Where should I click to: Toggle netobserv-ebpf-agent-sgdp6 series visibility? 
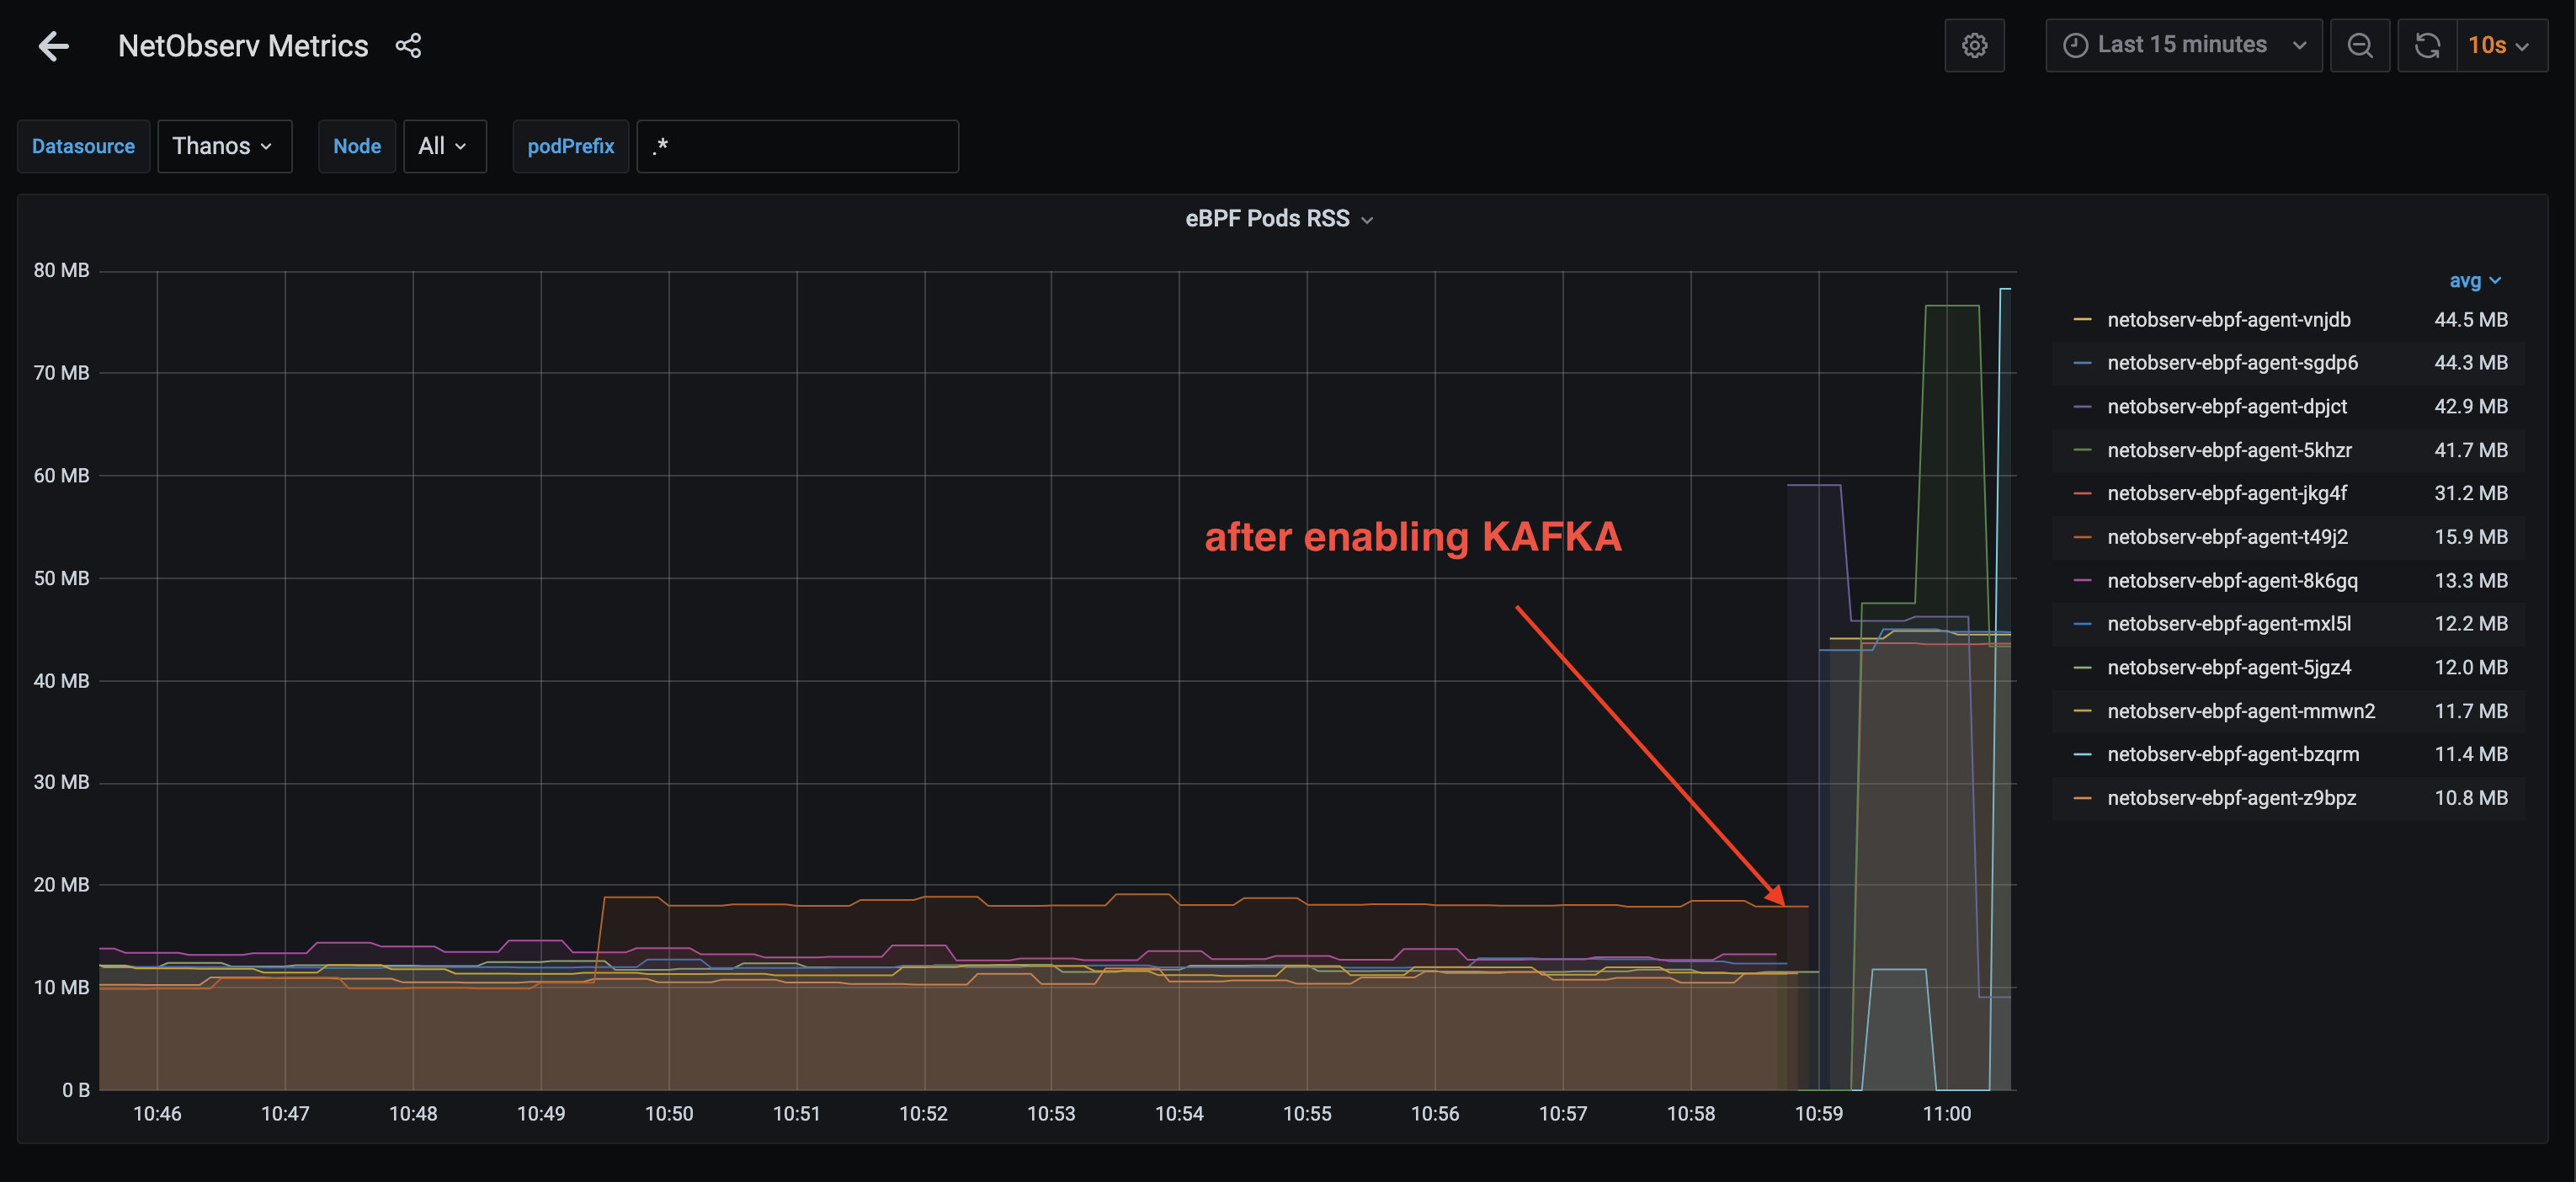pyautogui.click(x=2231, y=363)
